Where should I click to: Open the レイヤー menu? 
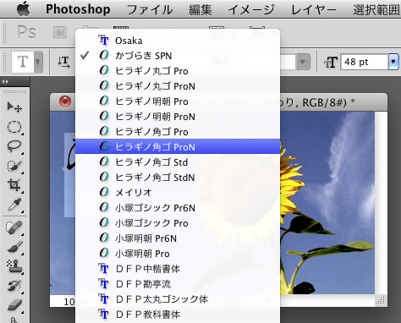coord(314,10)
